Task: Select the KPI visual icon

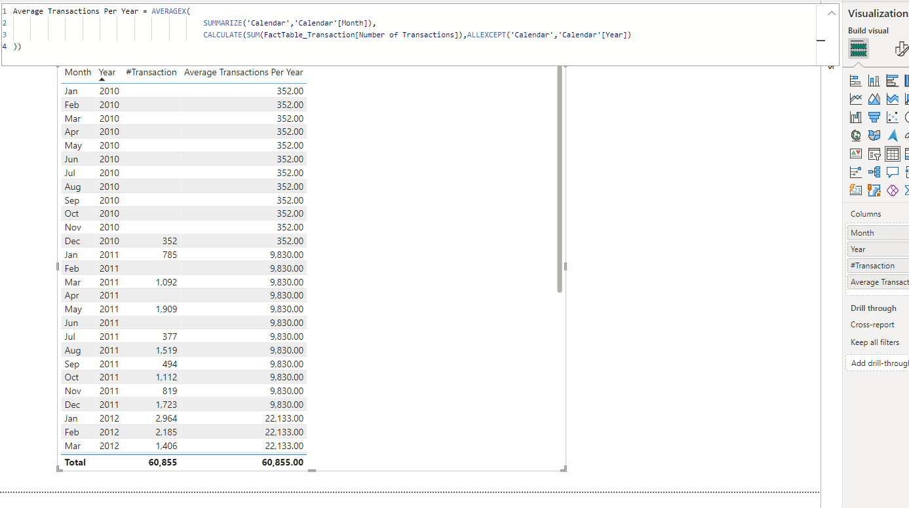Action: [x=855, y=154]
